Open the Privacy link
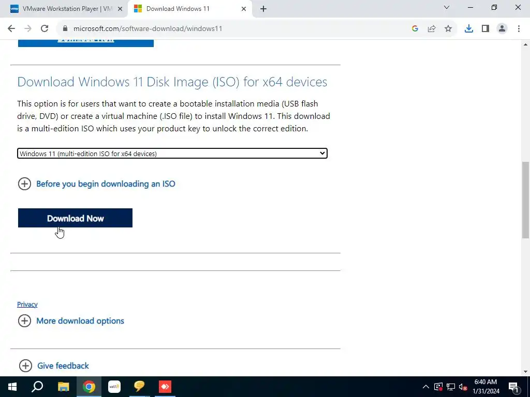Viewport: 530px width, 397px height. point(27,304)
